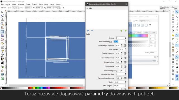Select the Tweak tool
The width and height of the screenshot is (179, 100).
click(x=2, y=20)
